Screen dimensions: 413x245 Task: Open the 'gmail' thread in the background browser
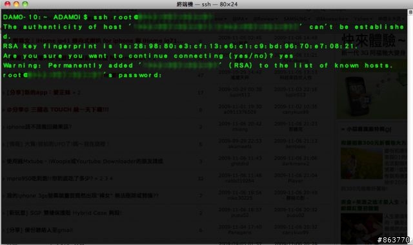pyautogui.click(x=39, y=230)
